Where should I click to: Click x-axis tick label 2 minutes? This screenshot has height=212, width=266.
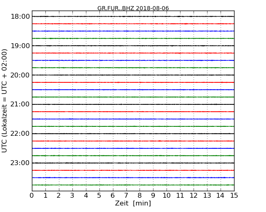[59, 195]
